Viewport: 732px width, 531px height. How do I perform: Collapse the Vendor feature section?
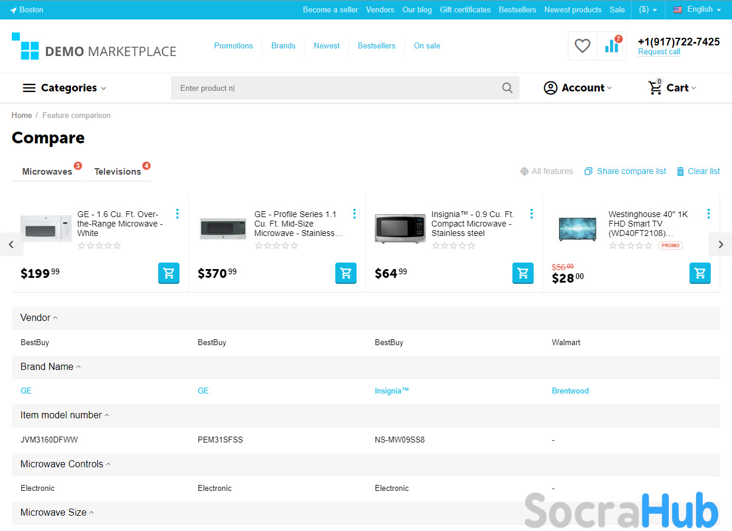click(x=39, y=317)
